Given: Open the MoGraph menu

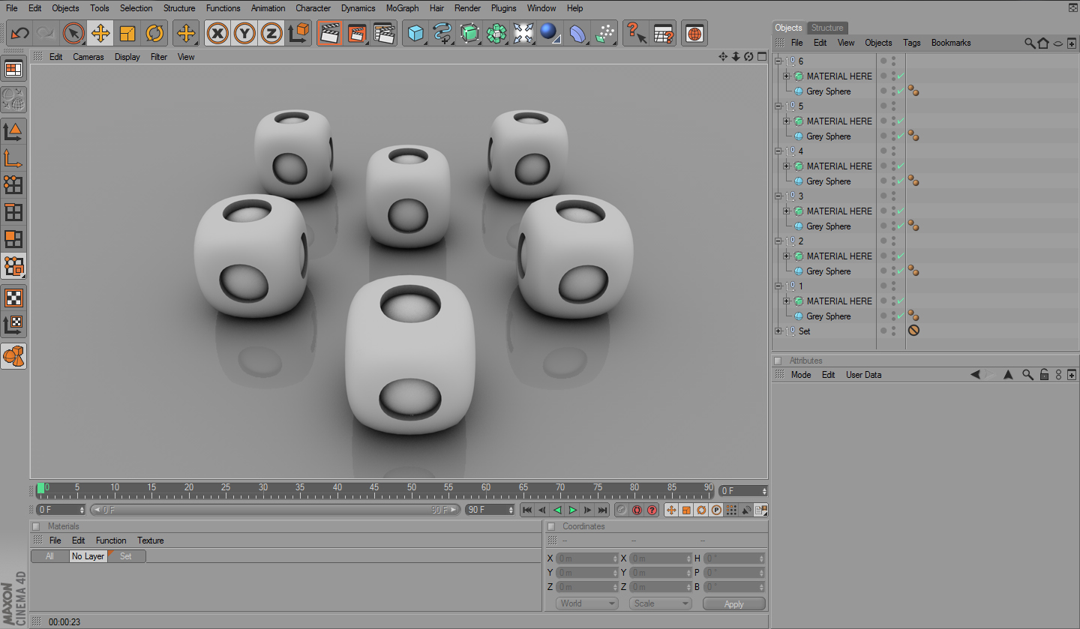Looking at the screenshot, I should [x=403, y=8].
